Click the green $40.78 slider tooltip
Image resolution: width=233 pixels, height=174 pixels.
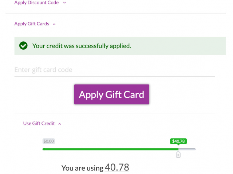click(178, 141)
